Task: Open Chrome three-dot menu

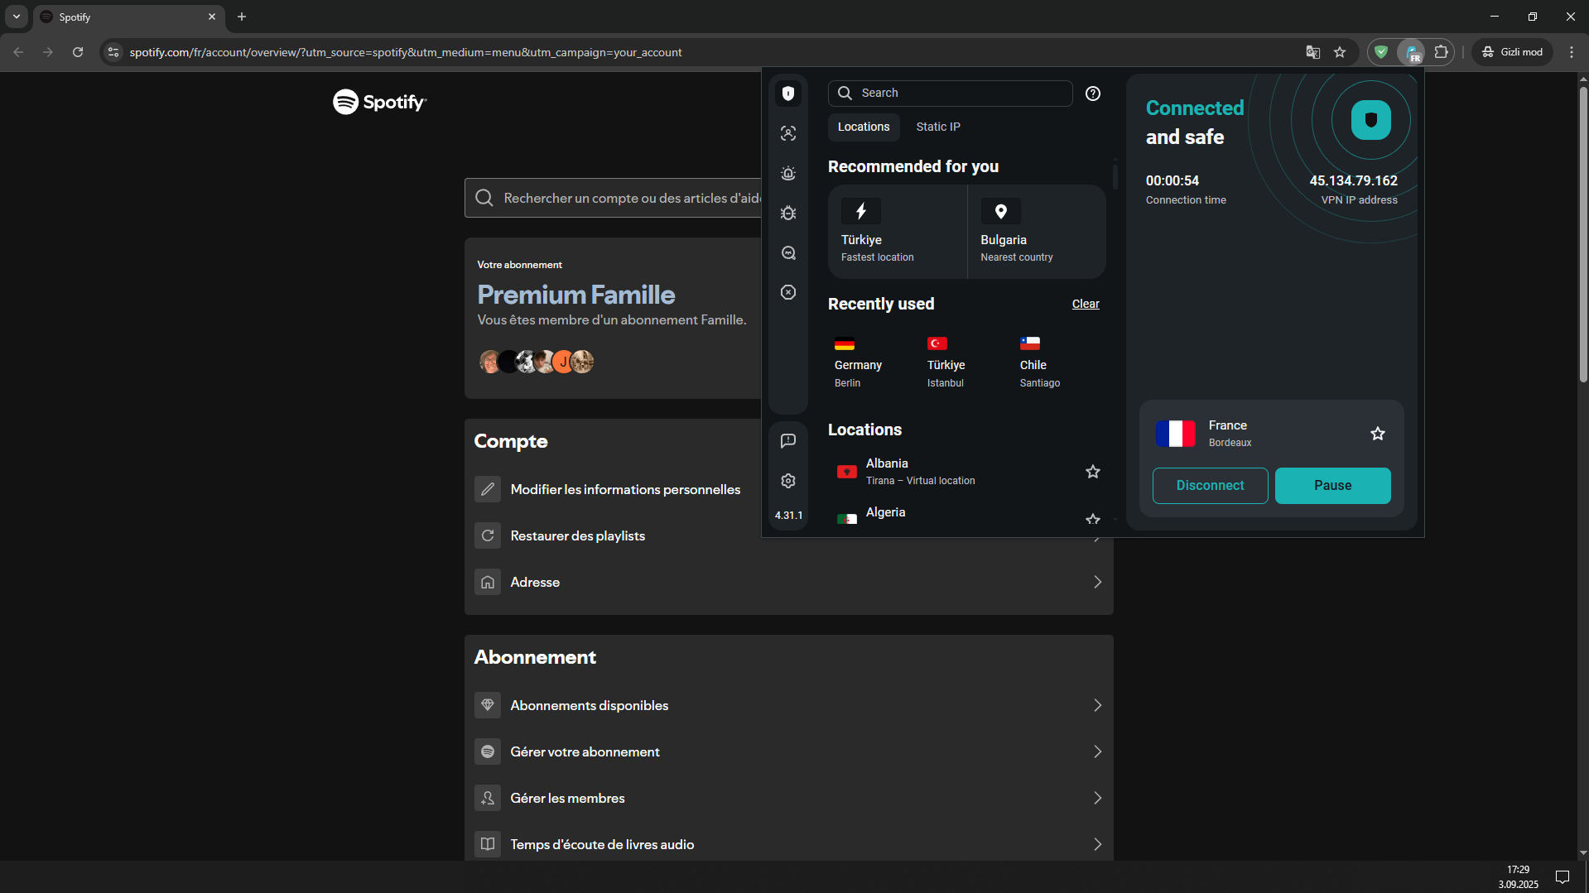Action: pos(1572,52)
